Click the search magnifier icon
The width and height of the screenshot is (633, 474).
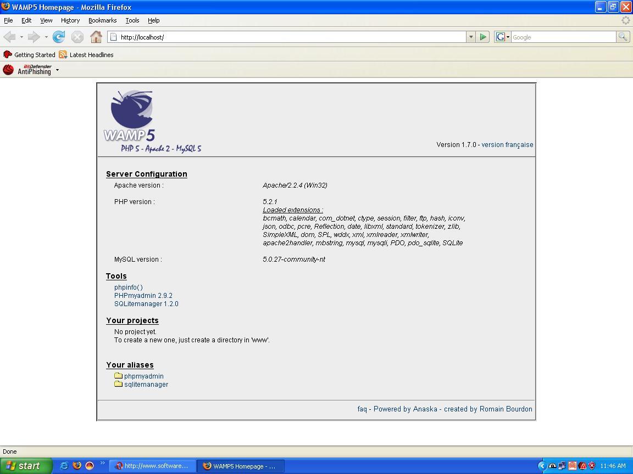623,37
